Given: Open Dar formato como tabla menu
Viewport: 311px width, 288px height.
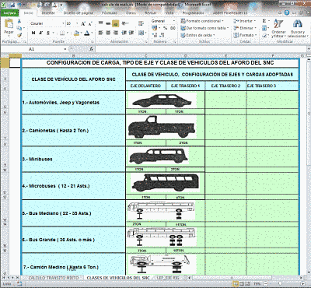Looking at the screenshot, I should tap(204, 28).
